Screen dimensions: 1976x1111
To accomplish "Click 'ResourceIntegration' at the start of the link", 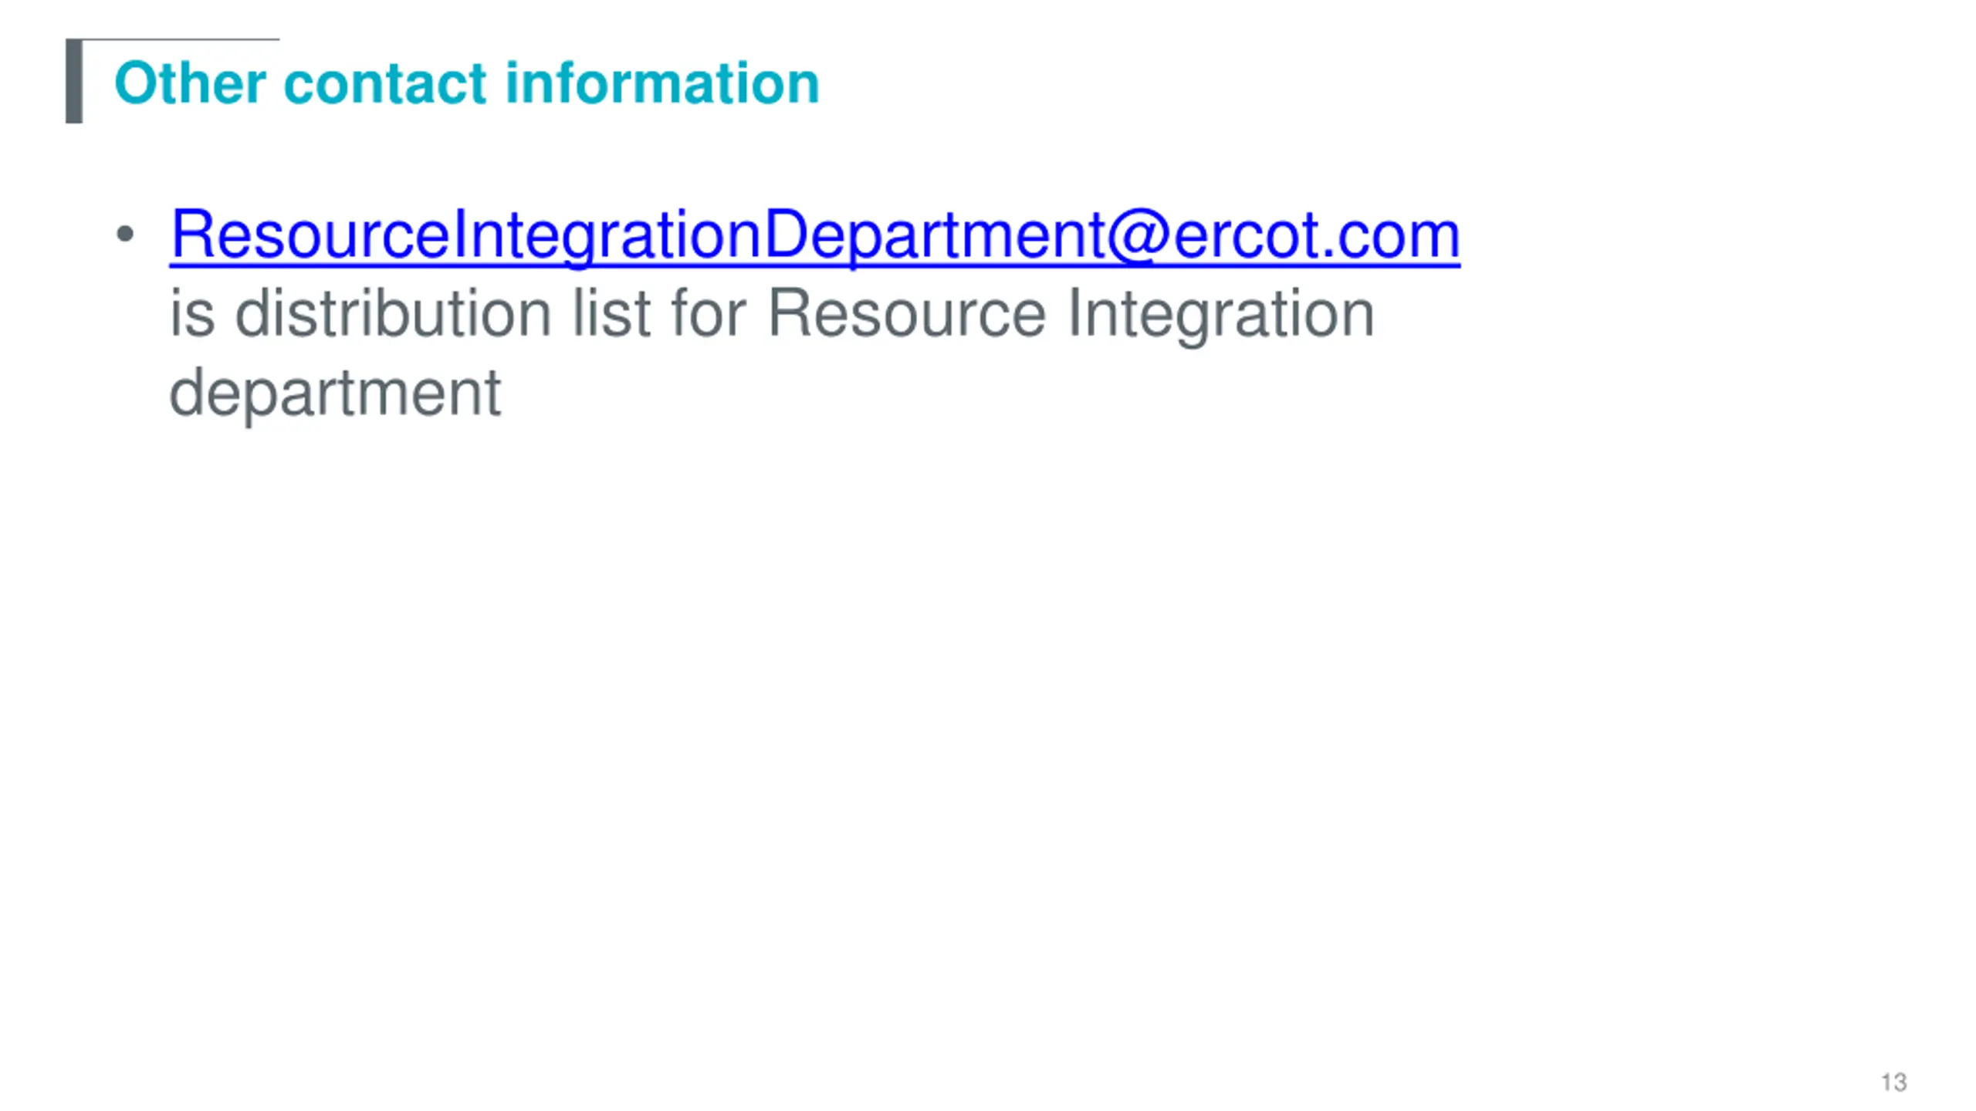I will pyautogui.click(x=465, y=235).
